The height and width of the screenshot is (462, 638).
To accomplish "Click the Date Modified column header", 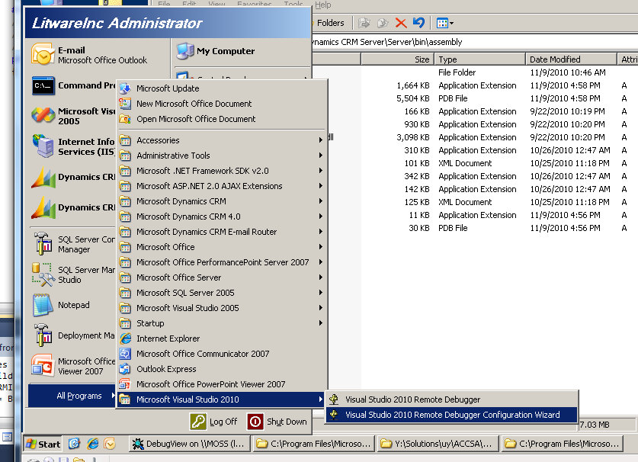I will click(571, 59).
